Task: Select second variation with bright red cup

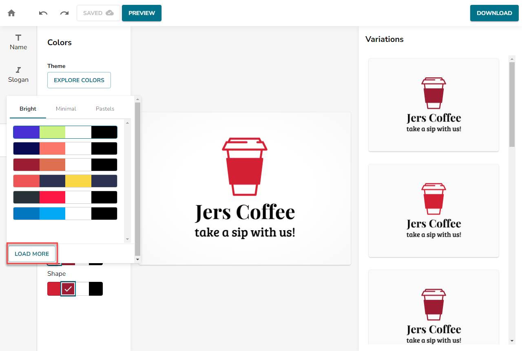Action: click(434, 211)
